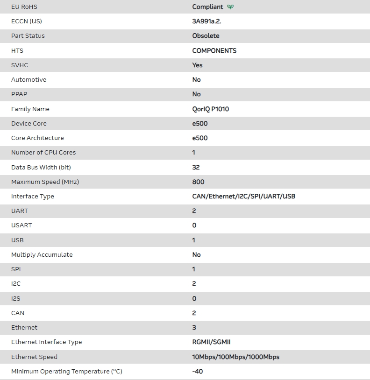Click the USART row label

coord(21,225)
